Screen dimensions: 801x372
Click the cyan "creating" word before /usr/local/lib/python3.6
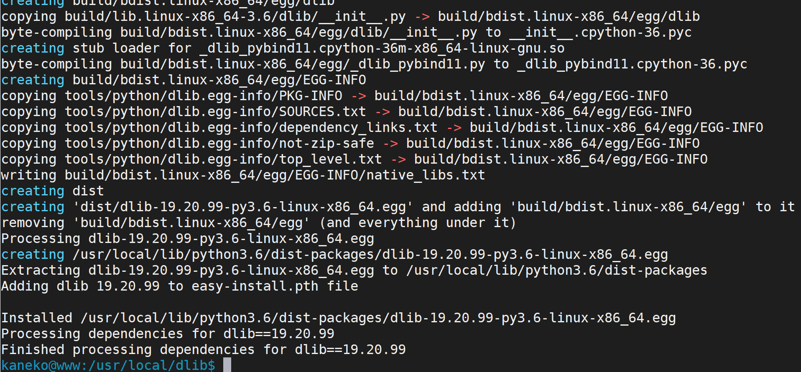coord(33,254)
